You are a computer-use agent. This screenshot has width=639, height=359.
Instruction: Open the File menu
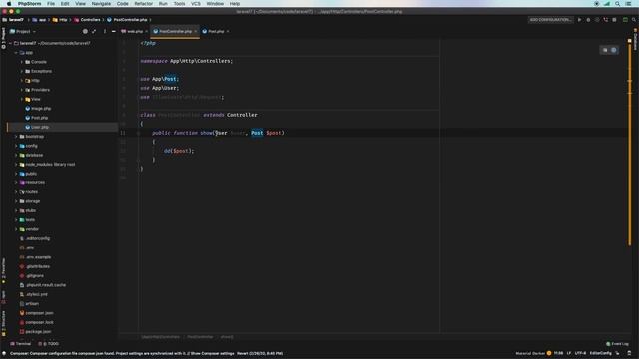point(51,4)
